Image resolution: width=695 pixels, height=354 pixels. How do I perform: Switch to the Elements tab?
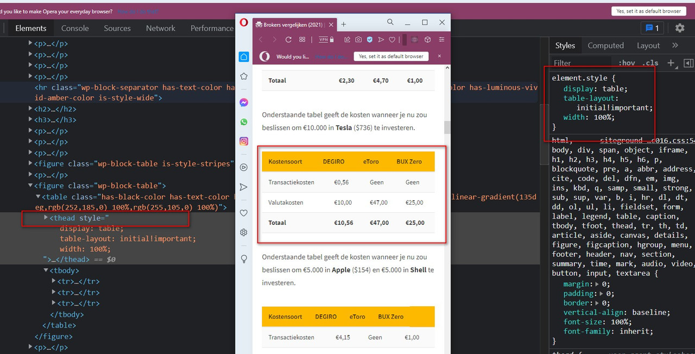[31, 28]
